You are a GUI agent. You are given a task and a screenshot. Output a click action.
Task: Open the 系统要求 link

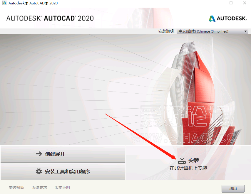click(x=39, y=188)
